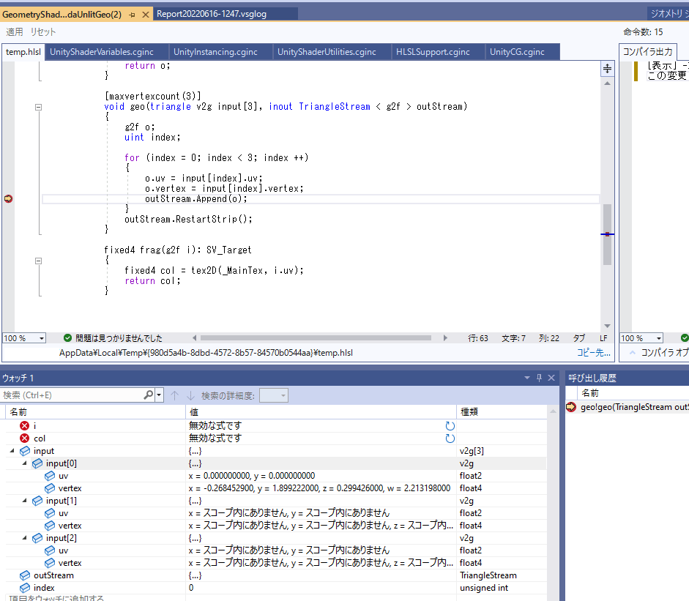
Task: Click the editor split-view icon above scrollbar
Action: tap(607, 69)
